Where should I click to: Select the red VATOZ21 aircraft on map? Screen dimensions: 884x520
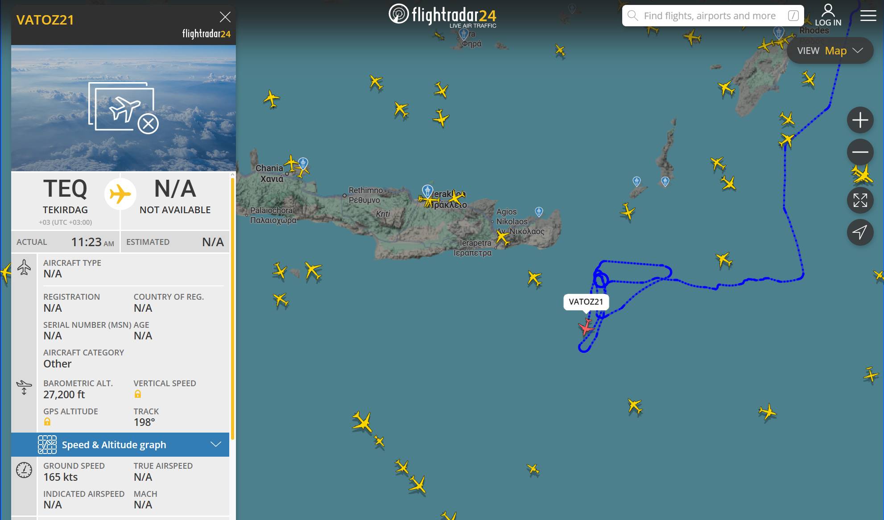[586, 327]
